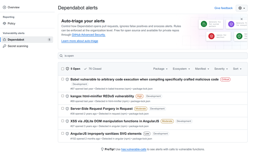Click the ProTip lightbulb icon
Screen dimensions: 259x155
click(102, 150)
